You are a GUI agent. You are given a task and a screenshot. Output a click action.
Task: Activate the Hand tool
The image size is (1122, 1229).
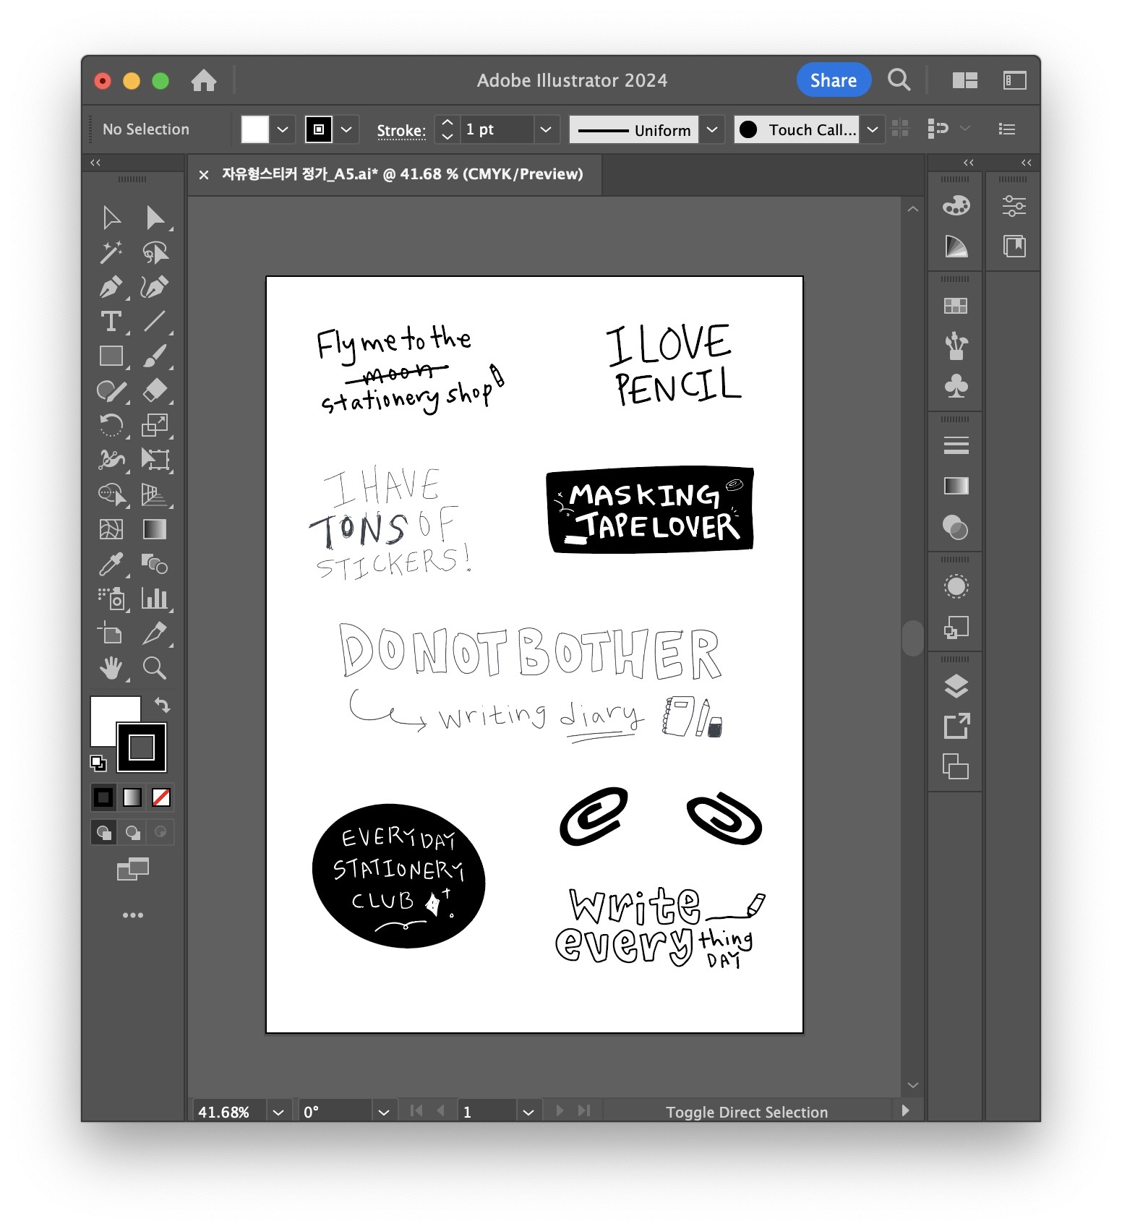pos(111,669)
